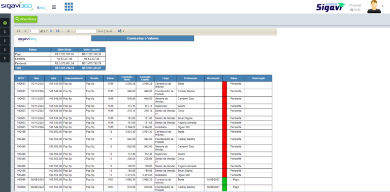The width and height of the screenshot is (390, 192).
Task: Open the hamburger menu beside the logo
Action: click(x=54, y=7)
